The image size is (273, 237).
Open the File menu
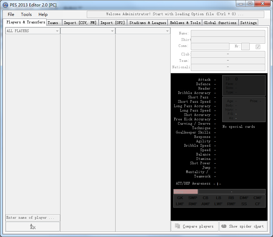coord(10,14)
